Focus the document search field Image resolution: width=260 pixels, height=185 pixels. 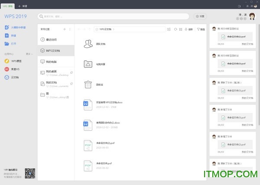113,16
